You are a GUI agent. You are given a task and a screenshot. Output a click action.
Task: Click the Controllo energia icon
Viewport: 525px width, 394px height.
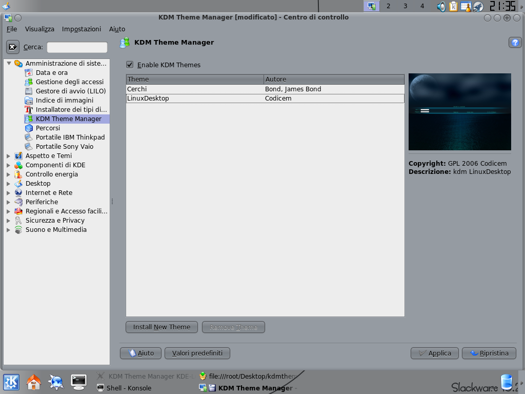point(18,174)
